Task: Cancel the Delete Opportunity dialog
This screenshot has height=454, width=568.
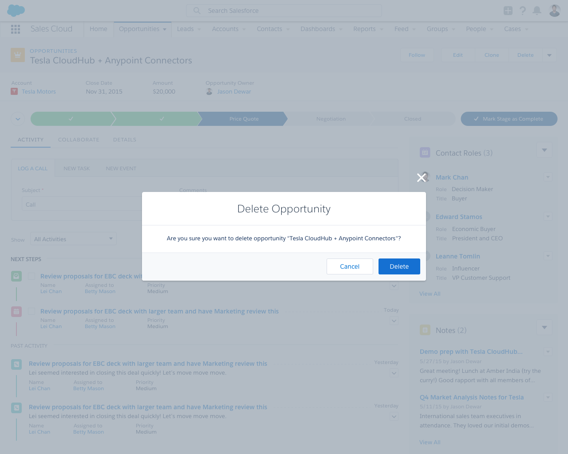Action: (x=350, y=266)
